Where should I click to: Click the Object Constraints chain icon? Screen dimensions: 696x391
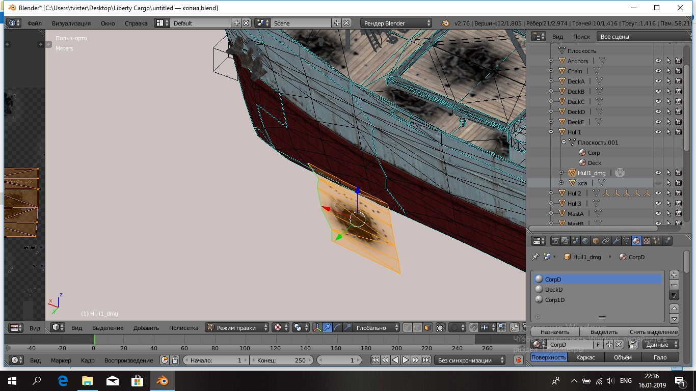tap(606, 241)
